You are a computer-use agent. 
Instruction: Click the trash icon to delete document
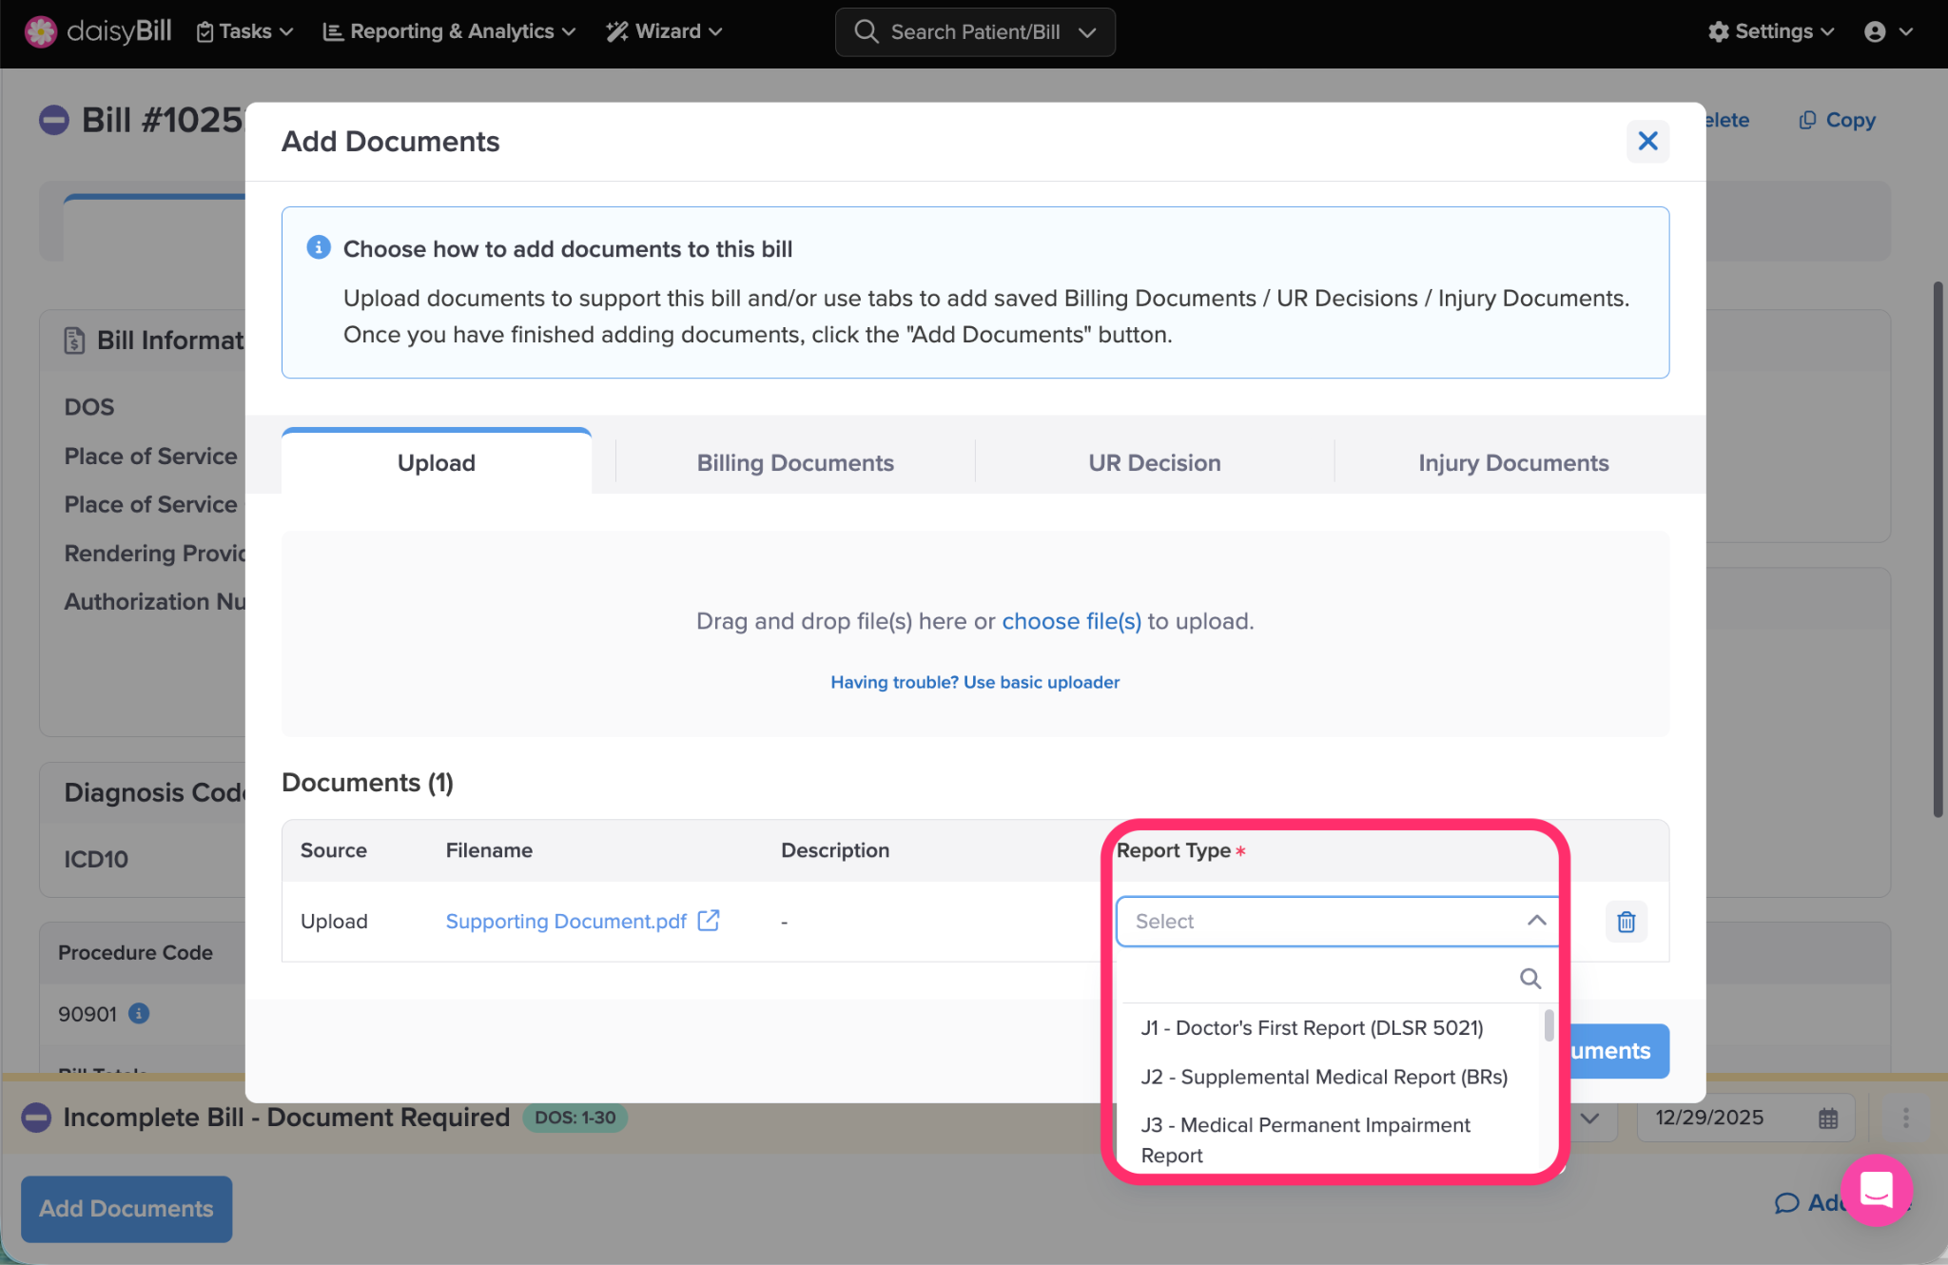[x=1626, y=922]
